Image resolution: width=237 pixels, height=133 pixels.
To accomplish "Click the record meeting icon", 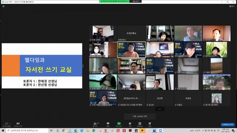I will (130, 123).
